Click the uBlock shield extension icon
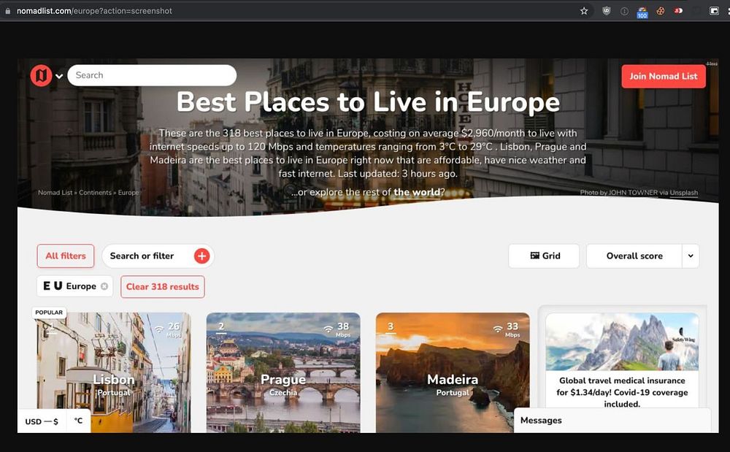 (606, 11)
